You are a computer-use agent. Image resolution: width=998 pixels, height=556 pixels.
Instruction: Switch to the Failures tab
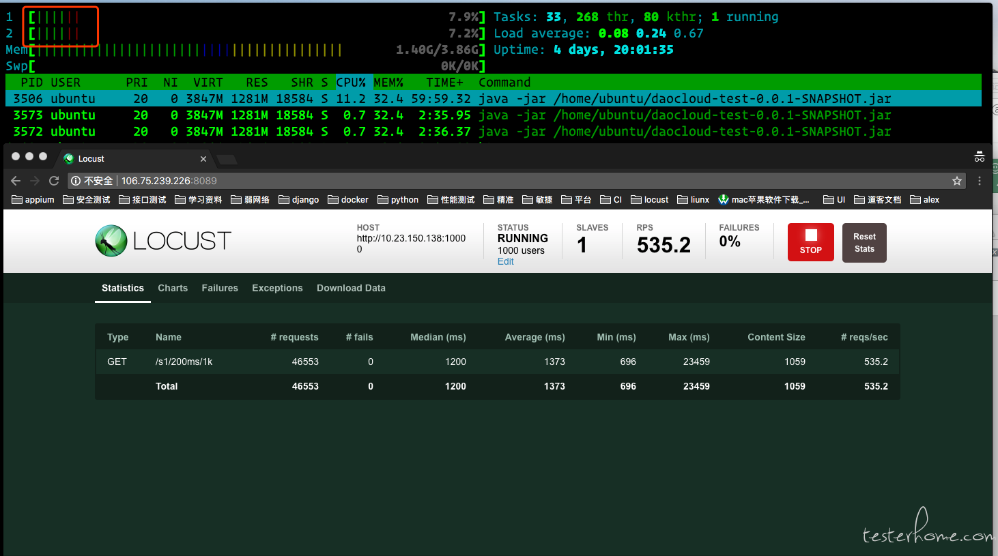pos(220,289)
